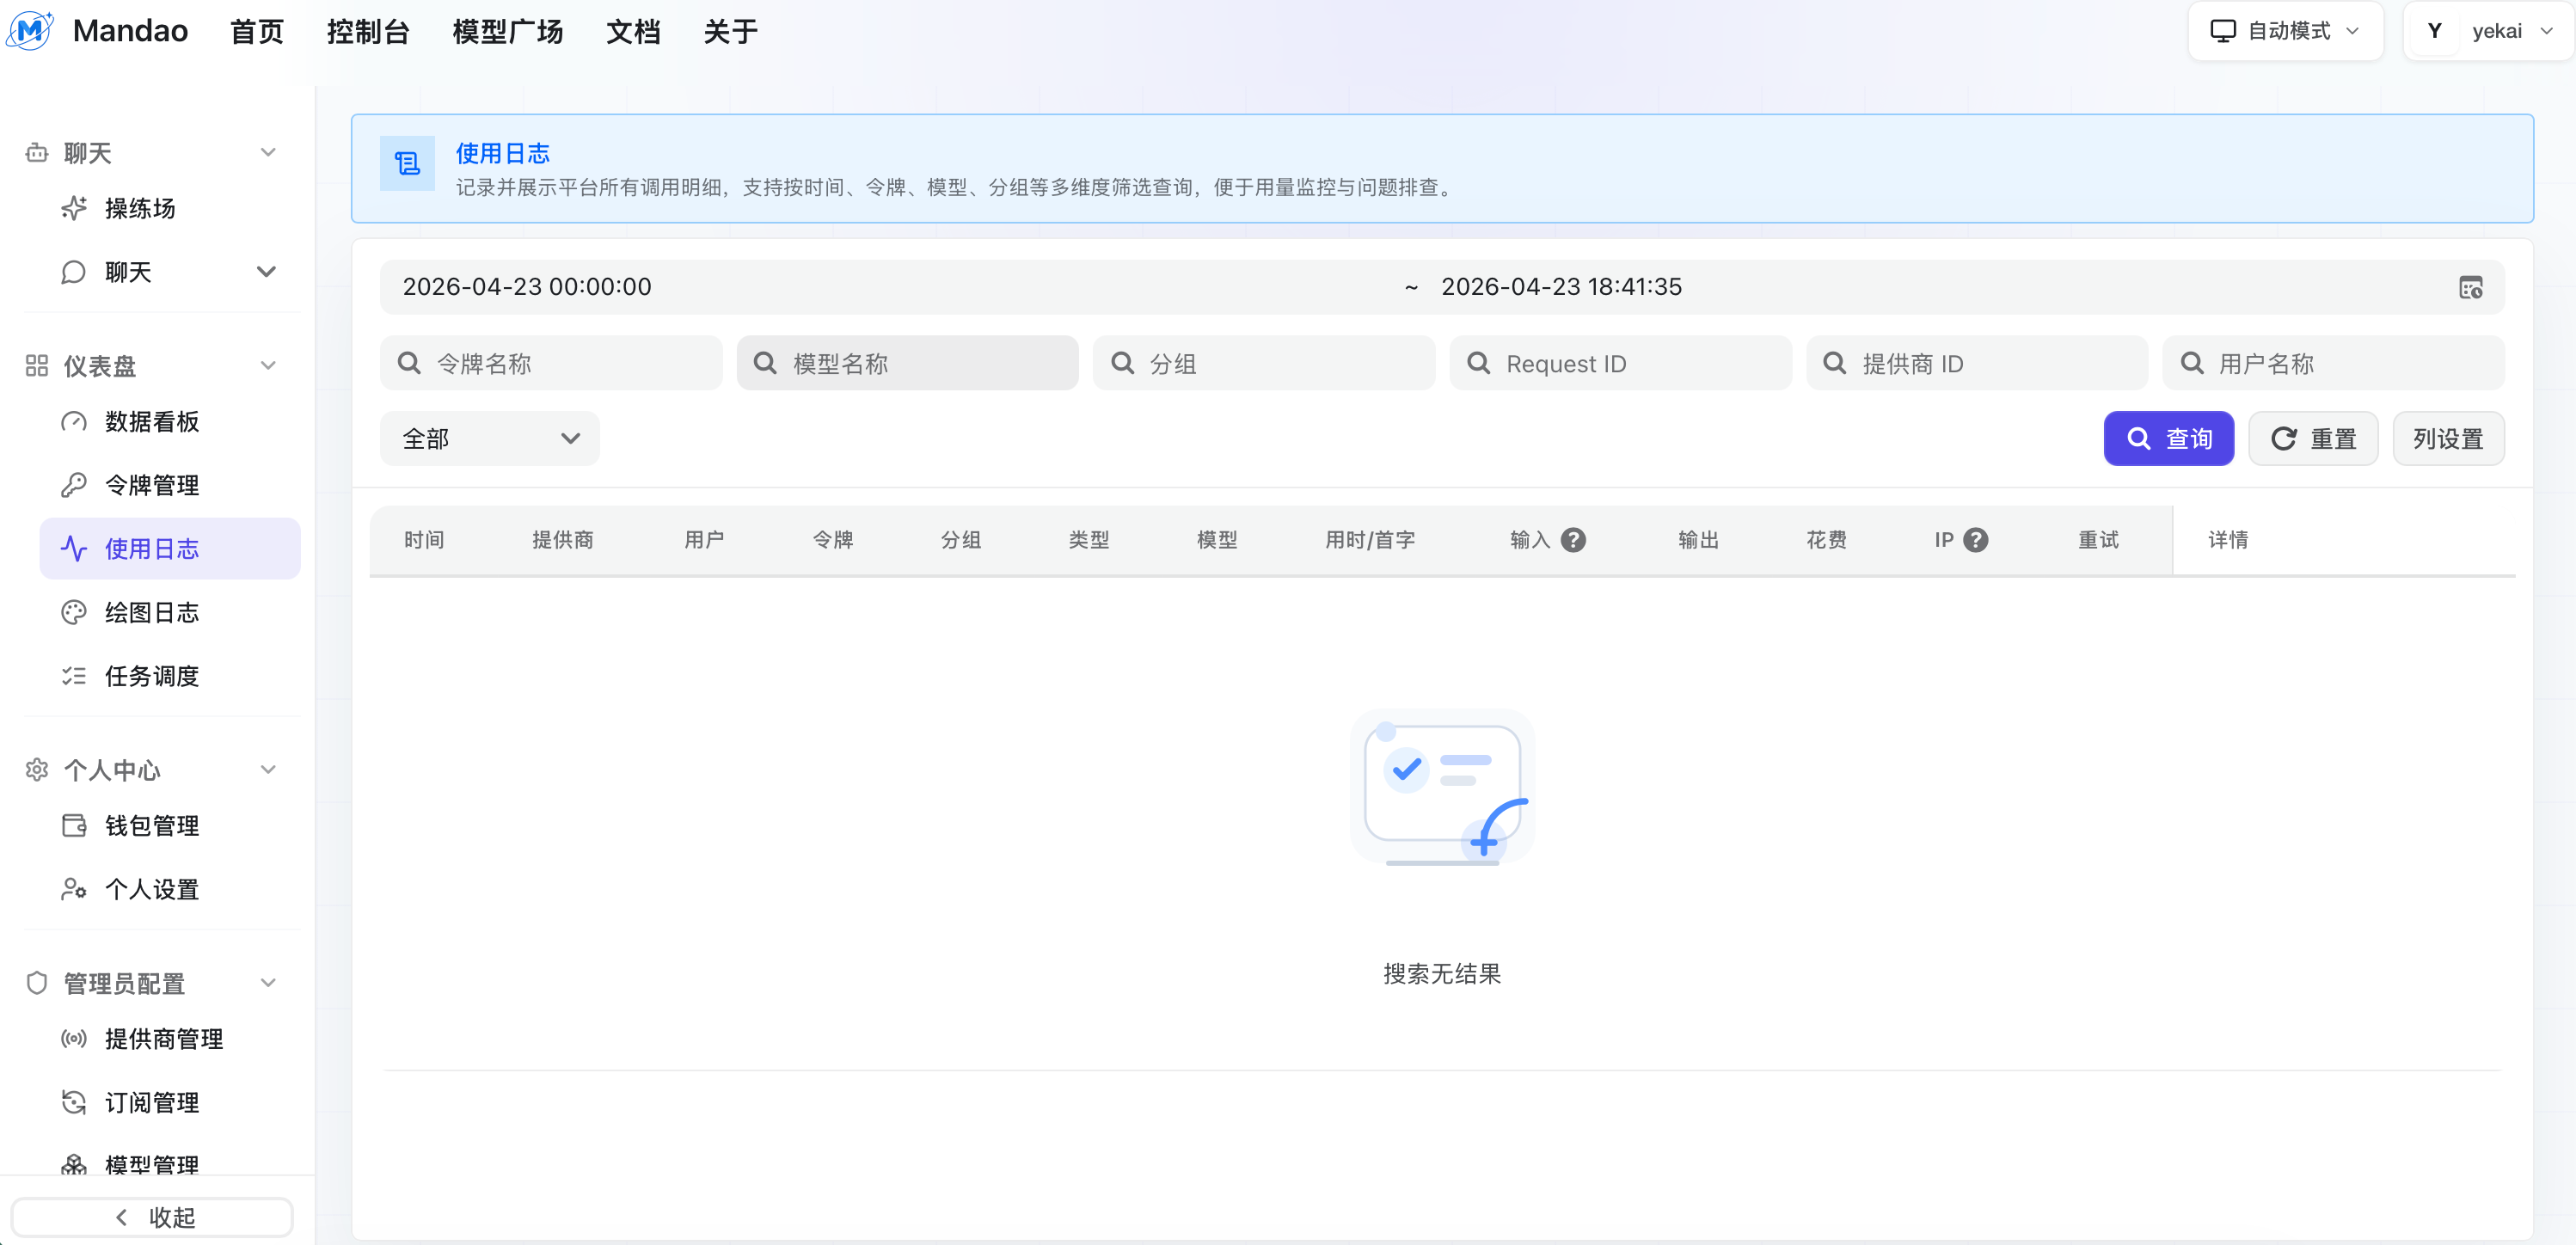This screenshot has height=1245, width=2576.
Task: Open the 列设置 column settings button
Action: point(2448,439)
